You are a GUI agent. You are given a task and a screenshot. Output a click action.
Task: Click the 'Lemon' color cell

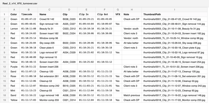pos(14,29)
